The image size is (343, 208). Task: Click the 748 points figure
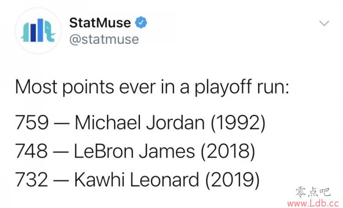pos(31,151)
